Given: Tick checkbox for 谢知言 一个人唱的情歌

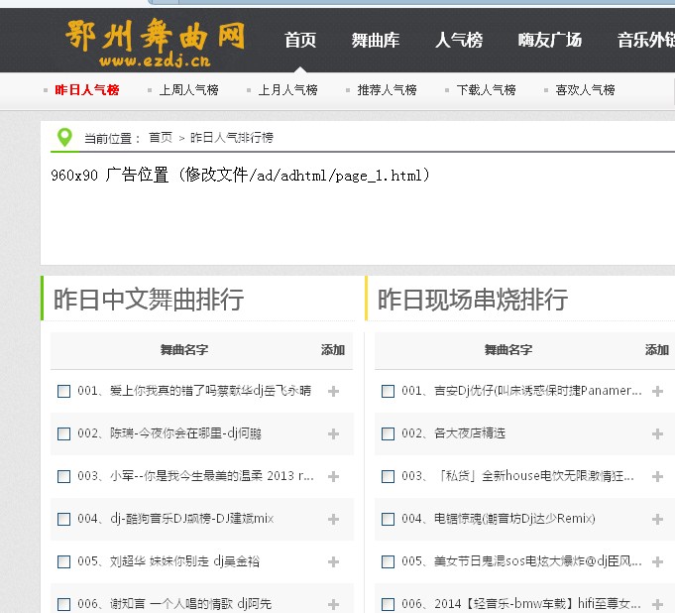Looking at the screenshot, I should [64, 603].
